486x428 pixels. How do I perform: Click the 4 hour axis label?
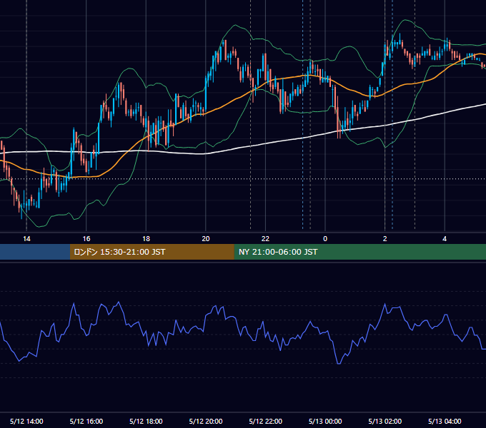[445, 239]
